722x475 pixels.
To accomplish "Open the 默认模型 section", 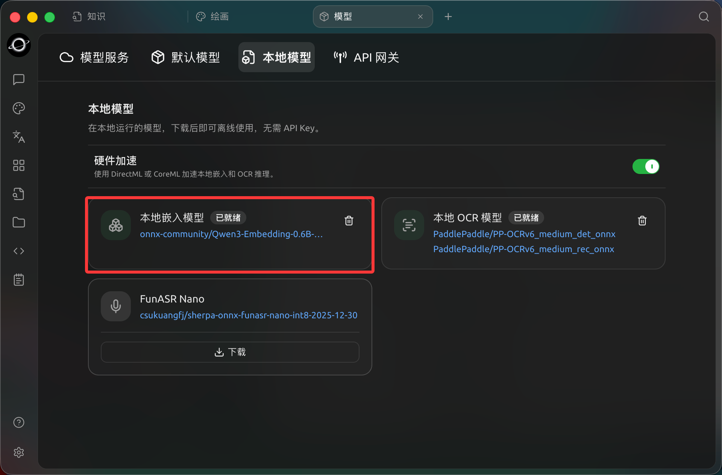I will [x=185, y=57].
